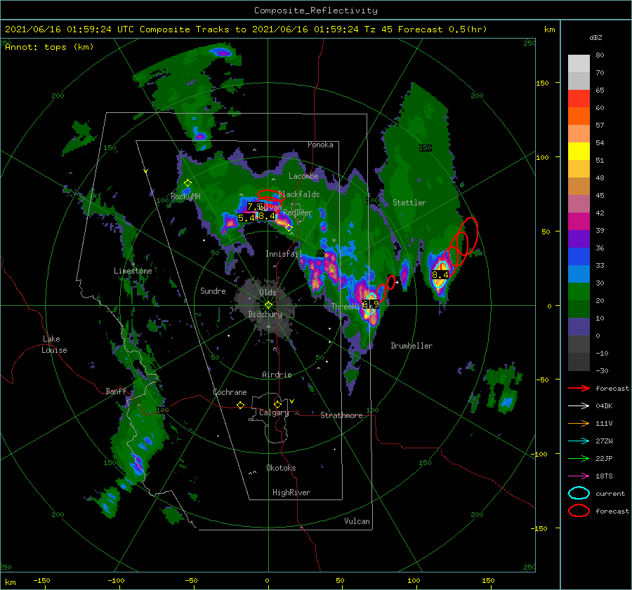Click the dBZ legend heading
Image resolution: width=632 pixels, height=590 pixels.
(595, 37)
